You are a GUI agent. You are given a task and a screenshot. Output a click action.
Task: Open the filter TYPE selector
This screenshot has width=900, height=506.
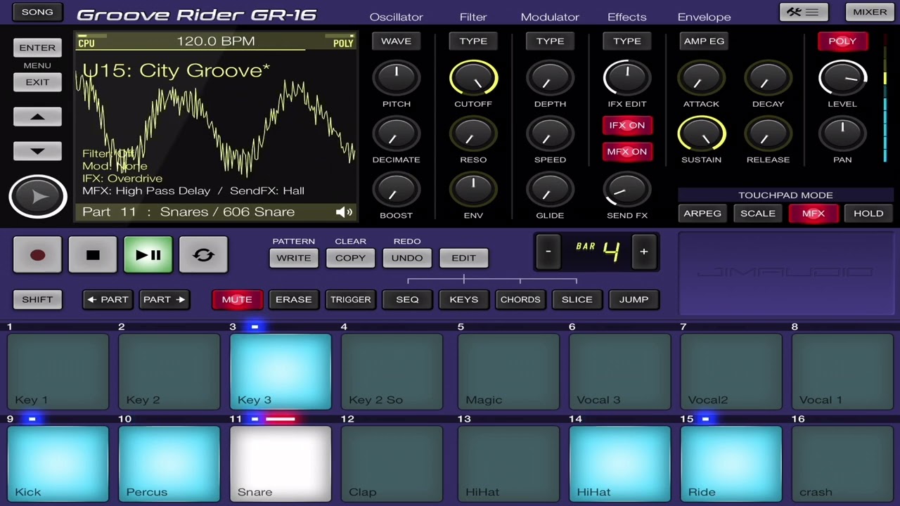pyautogui.click(x=473, y=41)
